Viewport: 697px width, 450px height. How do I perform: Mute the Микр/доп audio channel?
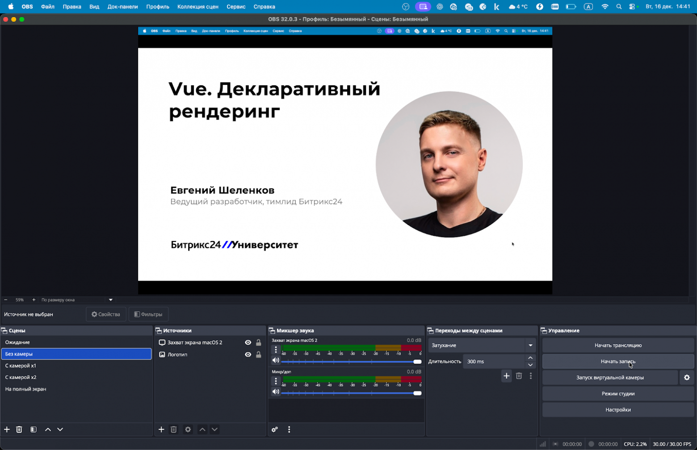coord(276,392)
